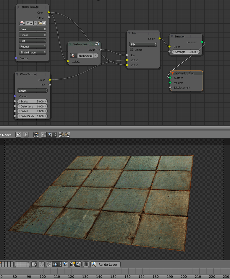Toggle node snapping magnet in node header
230x279 pixels.
point(43,135)
